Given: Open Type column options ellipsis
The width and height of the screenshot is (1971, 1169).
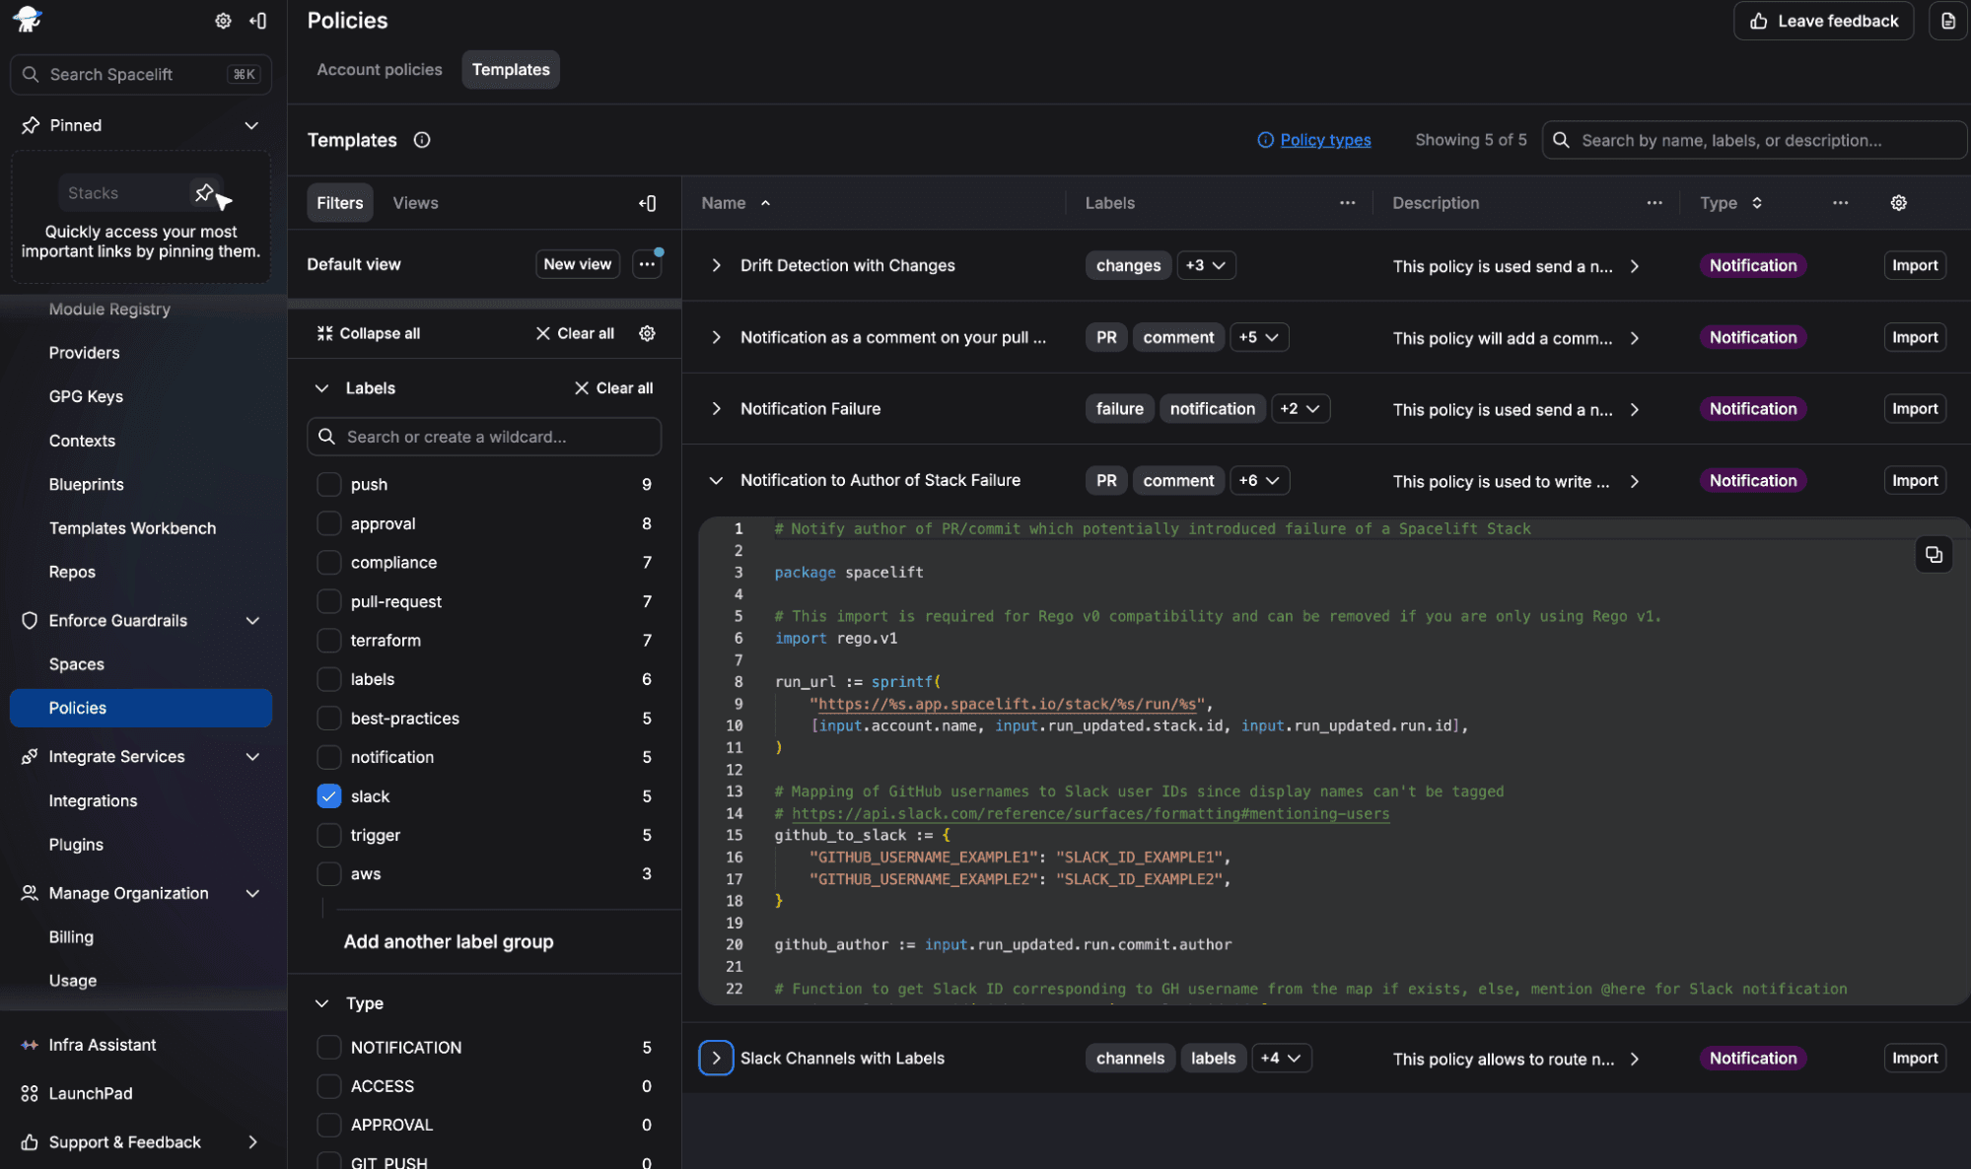Looking at the screenshot, I should pos(1840,203).
